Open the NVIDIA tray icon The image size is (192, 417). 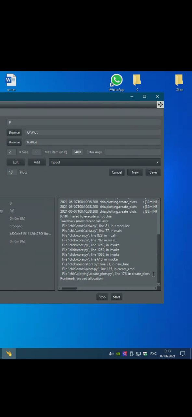coord(118,354)
